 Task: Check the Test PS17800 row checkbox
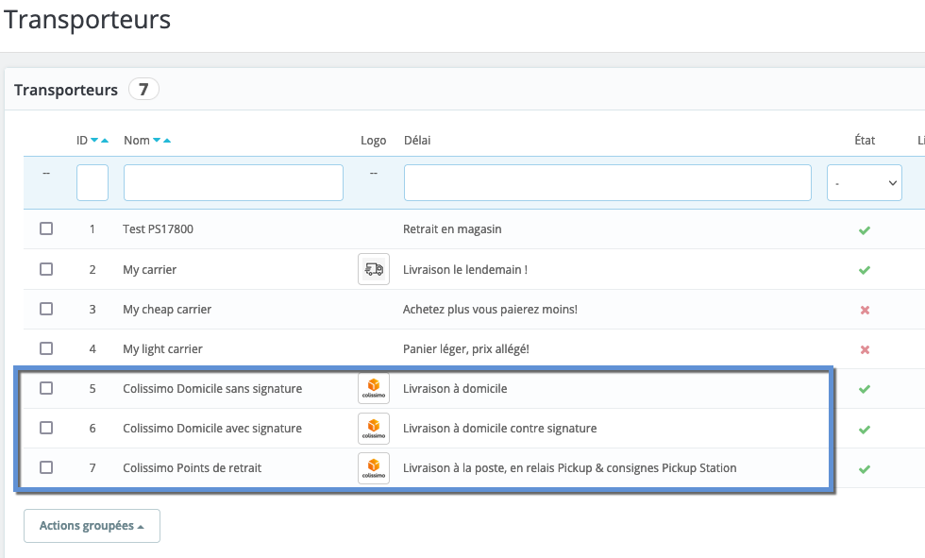(46, 228)
